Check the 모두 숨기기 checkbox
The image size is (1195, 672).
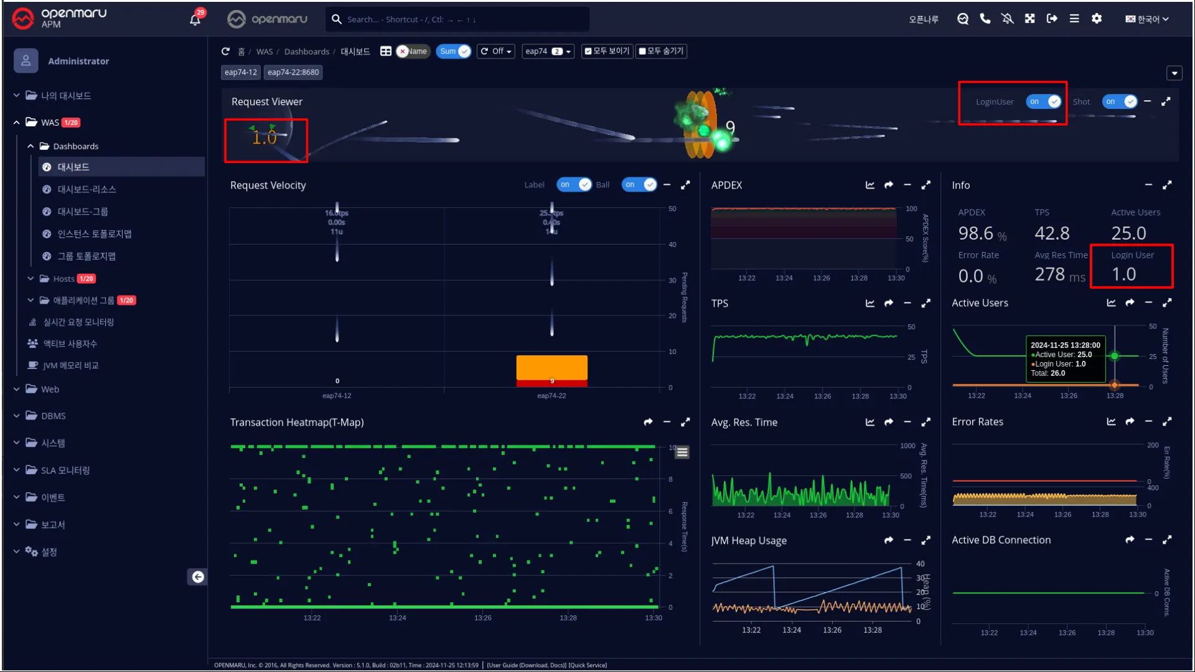click(x=643, y=52)
